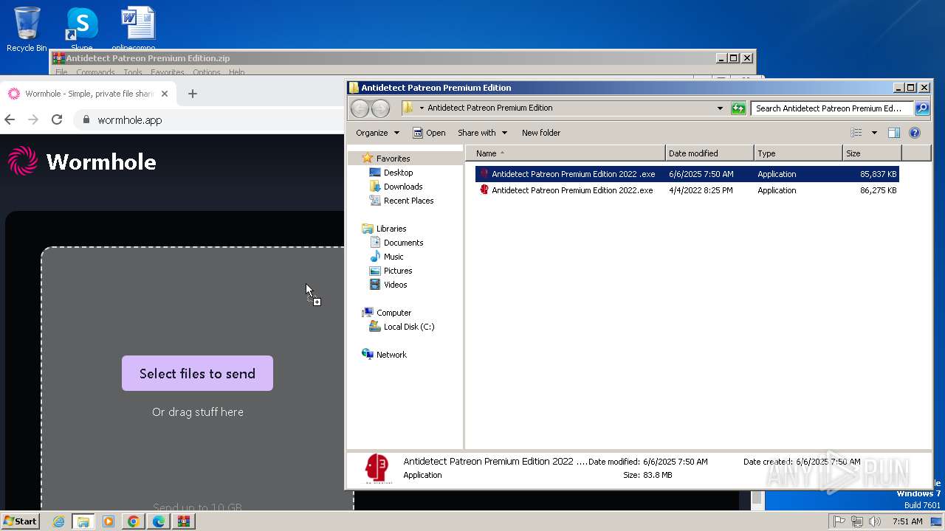The width and height of the screenshot is (945, 531).
Task: Open Tools menu in WinRAR window
Action: [x=133, y=72]
